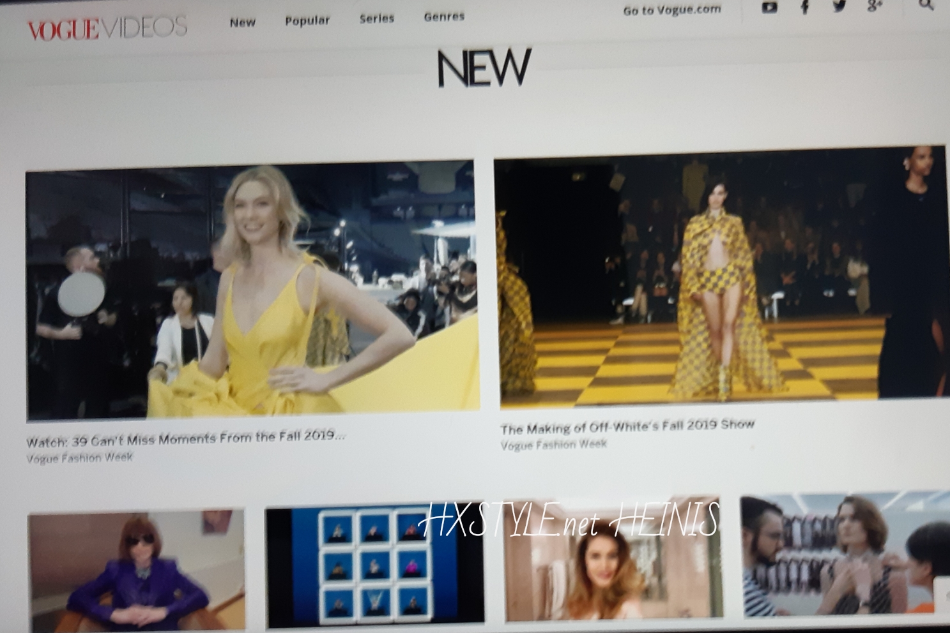The width and height of the screenshot is (950, 633).
Task: Open the purple jacket sunglasses video thumbnail
Action: pos(136,570)
